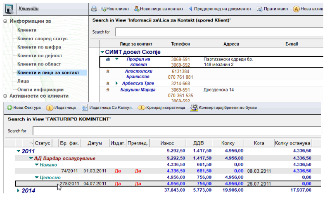The width and height of the screenshot is (325, 200).
Task: Open Профил на клиент link
Action: [x=138, y=62]
